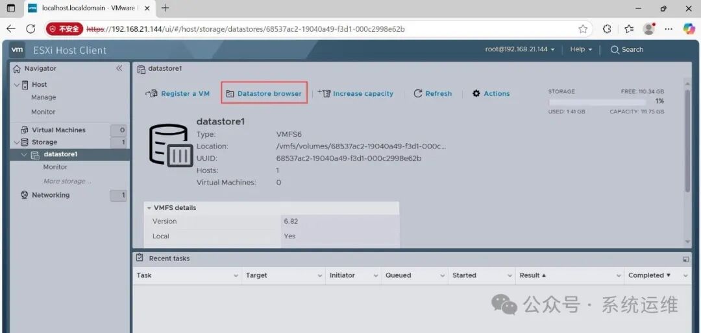Select Monitor under Host
Screen dimensions: 701x333
pyautogui.click(x=43, y=112)
